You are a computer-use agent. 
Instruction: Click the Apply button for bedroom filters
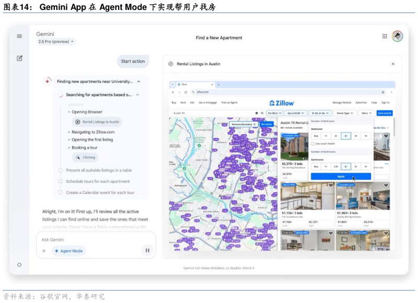(341, 177)
